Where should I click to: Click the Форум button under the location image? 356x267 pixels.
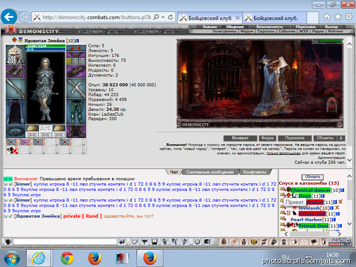point(268,138)
